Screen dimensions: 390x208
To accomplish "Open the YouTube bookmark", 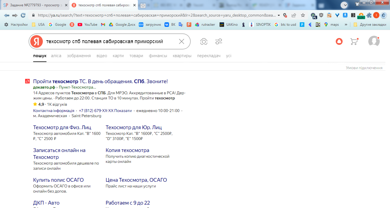I will 87,25.
